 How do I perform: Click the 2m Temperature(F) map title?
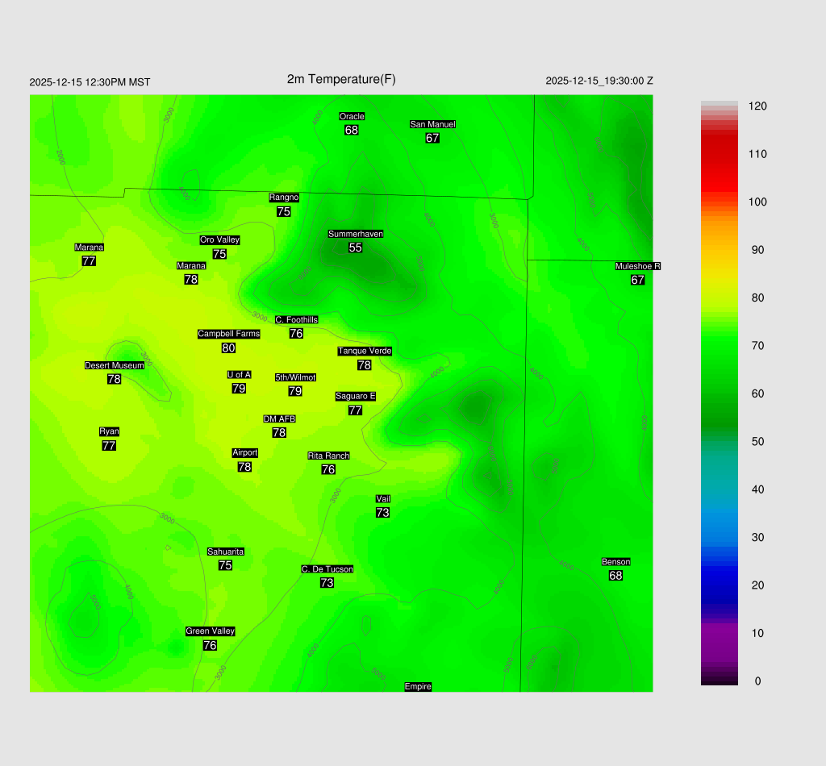pos(341,79)
